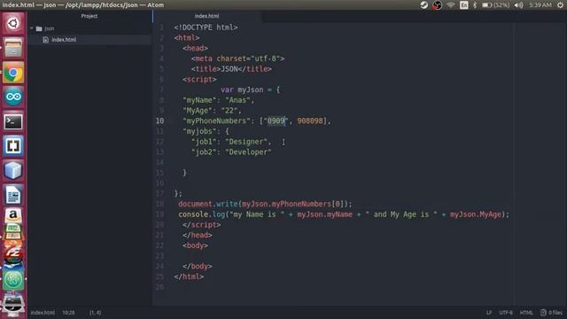Open the Amazon dock launcher

(x=13, y=215)
